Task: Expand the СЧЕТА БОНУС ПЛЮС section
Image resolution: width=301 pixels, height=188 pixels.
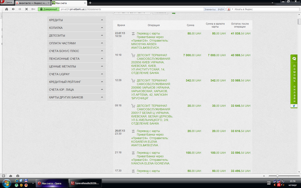Action: 76,51
